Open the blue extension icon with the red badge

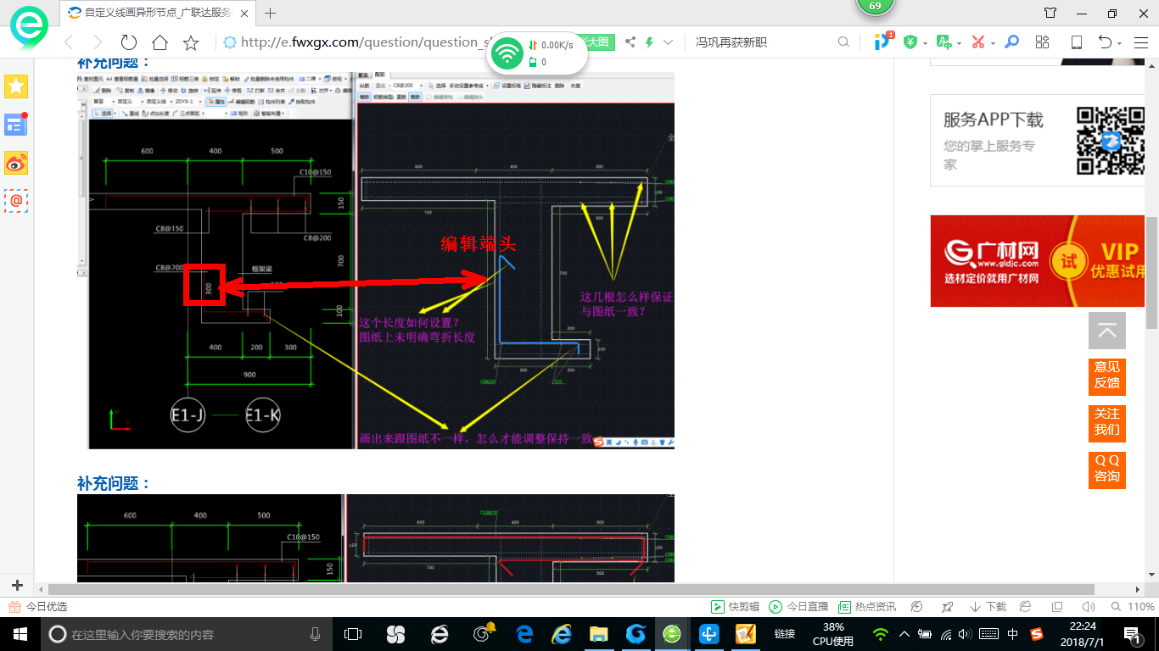[x=883, y=41]
